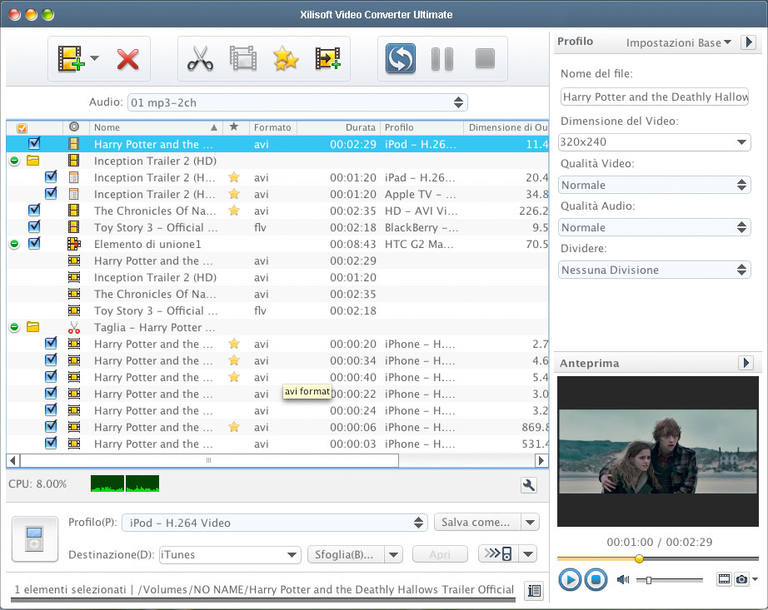Toggle the Toy Story 3 flv checkbox
Viewport: 768px width, 610px height.
(34, 227)
